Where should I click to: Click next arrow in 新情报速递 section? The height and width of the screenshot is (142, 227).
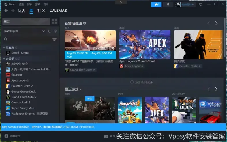tap(216, 23)
